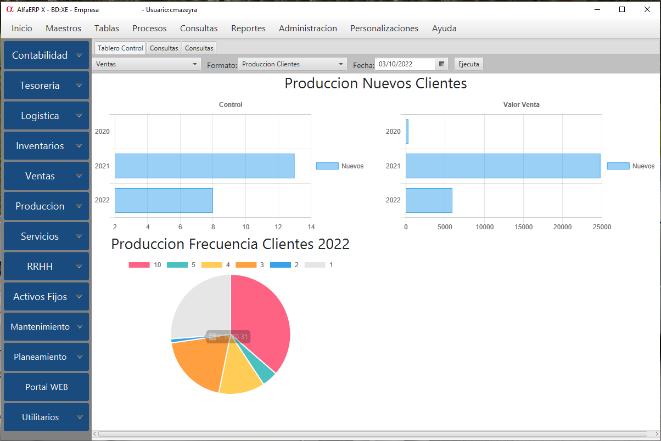Open the Personalizaciones menu
The width and height of the screenshot is (661, 441).
[x=384, y=29]
